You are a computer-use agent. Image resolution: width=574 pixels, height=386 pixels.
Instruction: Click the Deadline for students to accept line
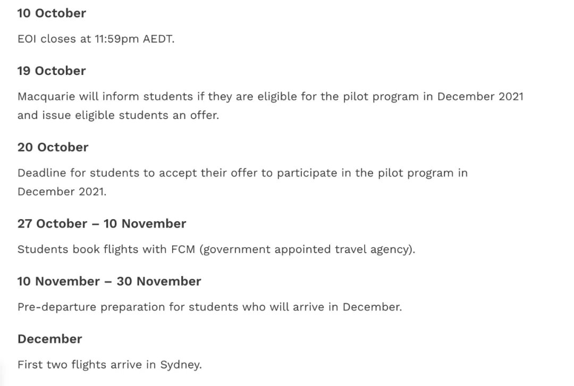[x=243, y=173]
